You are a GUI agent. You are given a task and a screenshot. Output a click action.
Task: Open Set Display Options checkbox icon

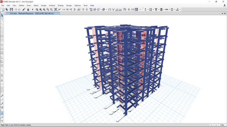[95, 10]
